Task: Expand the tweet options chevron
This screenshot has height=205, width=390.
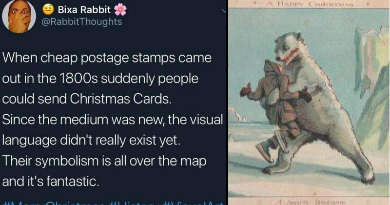Action: coord(224,11)
